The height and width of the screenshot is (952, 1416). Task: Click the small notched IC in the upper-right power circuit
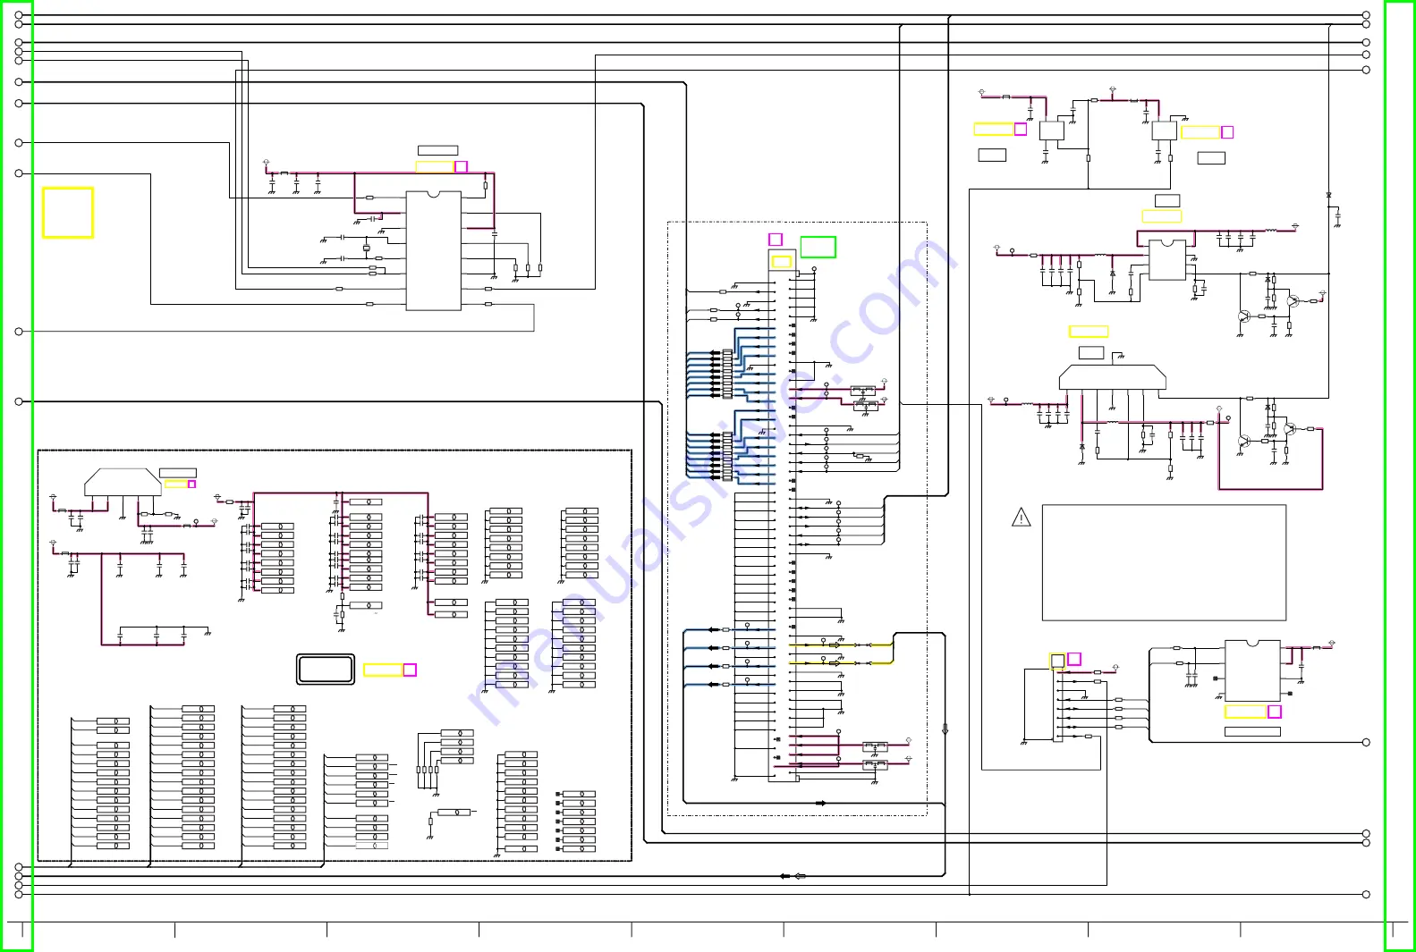click(x=1167, y=260)
